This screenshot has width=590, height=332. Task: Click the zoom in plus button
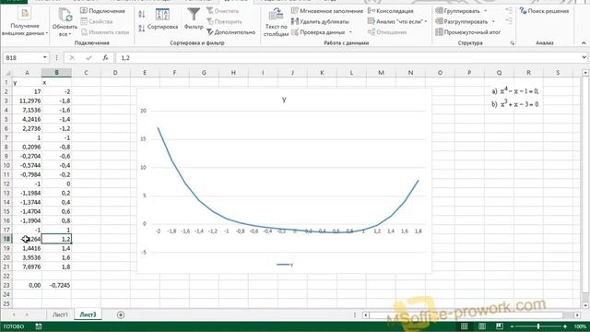pos(565,326)
